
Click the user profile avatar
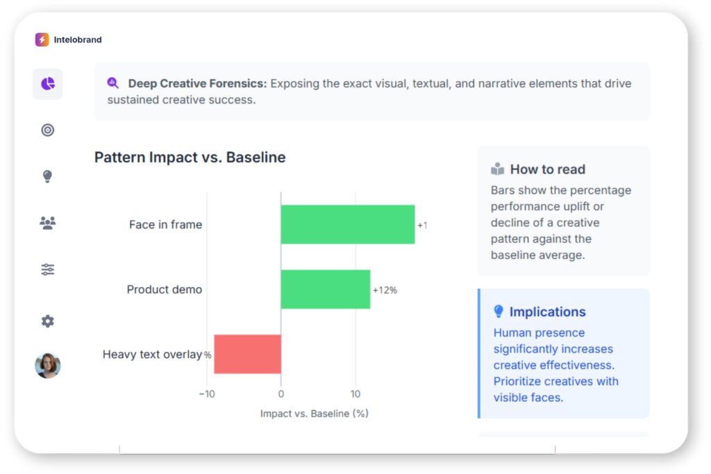point(48,365)
